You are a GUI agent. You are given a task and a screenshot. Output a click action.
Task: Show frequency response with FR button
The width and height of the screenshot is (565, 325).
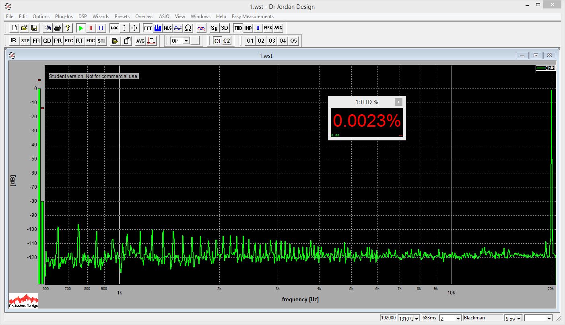point(36,41)
